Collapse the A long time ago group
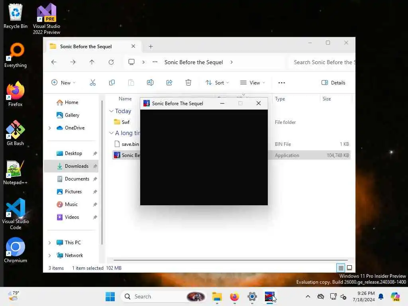Screen dimensions: 408x306 pos(111,133)
